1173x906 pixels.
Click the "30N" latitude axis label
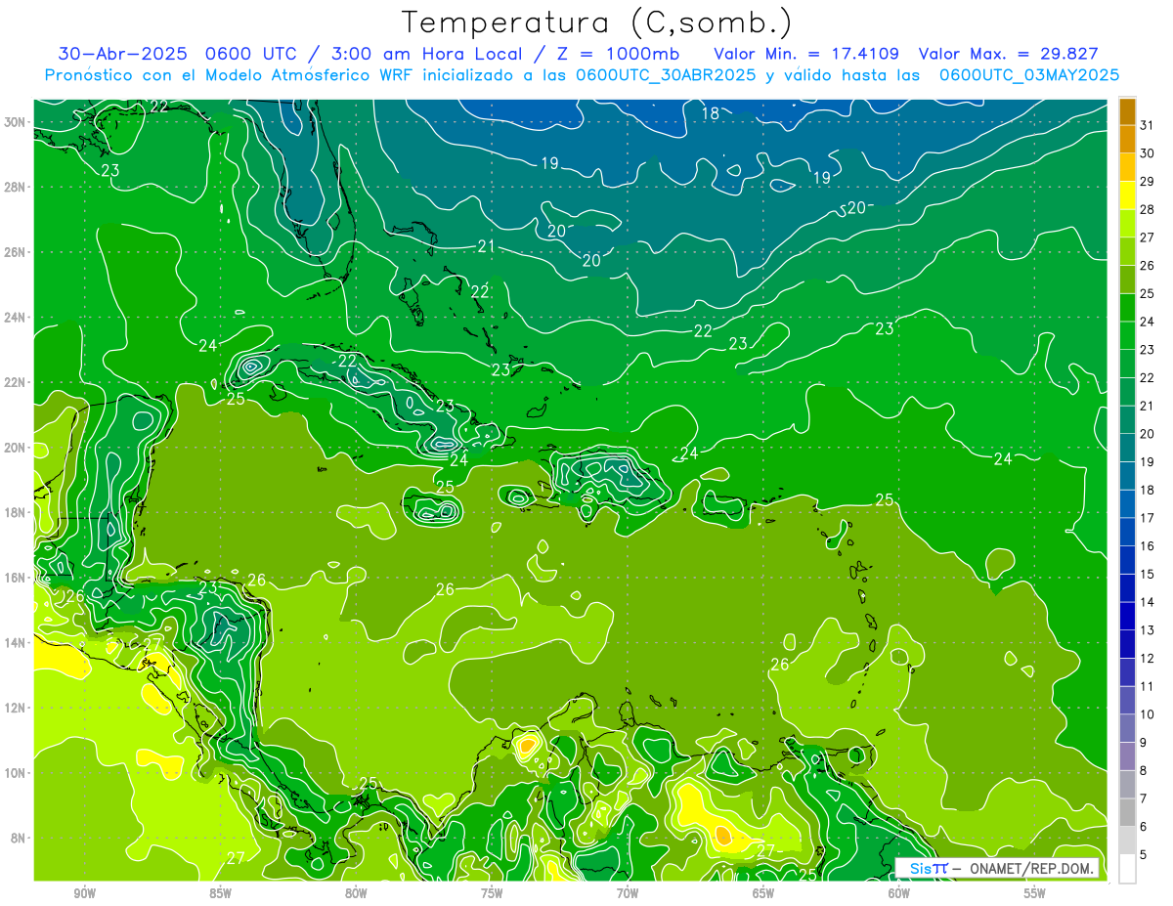click(x=15, y=122)
